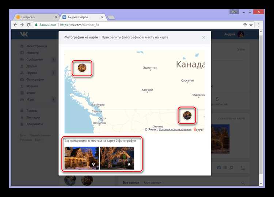Image resolution: width=274 pixels, height=197 pixels.
Task: Bookmark page with the star icon
Action: (x=251, y=25)
